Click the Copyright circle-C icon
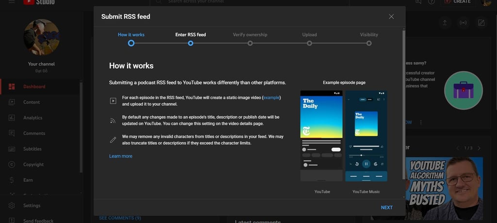Image resolution: width=497 pixels, height=223 pixels. [x=12, y=164]
